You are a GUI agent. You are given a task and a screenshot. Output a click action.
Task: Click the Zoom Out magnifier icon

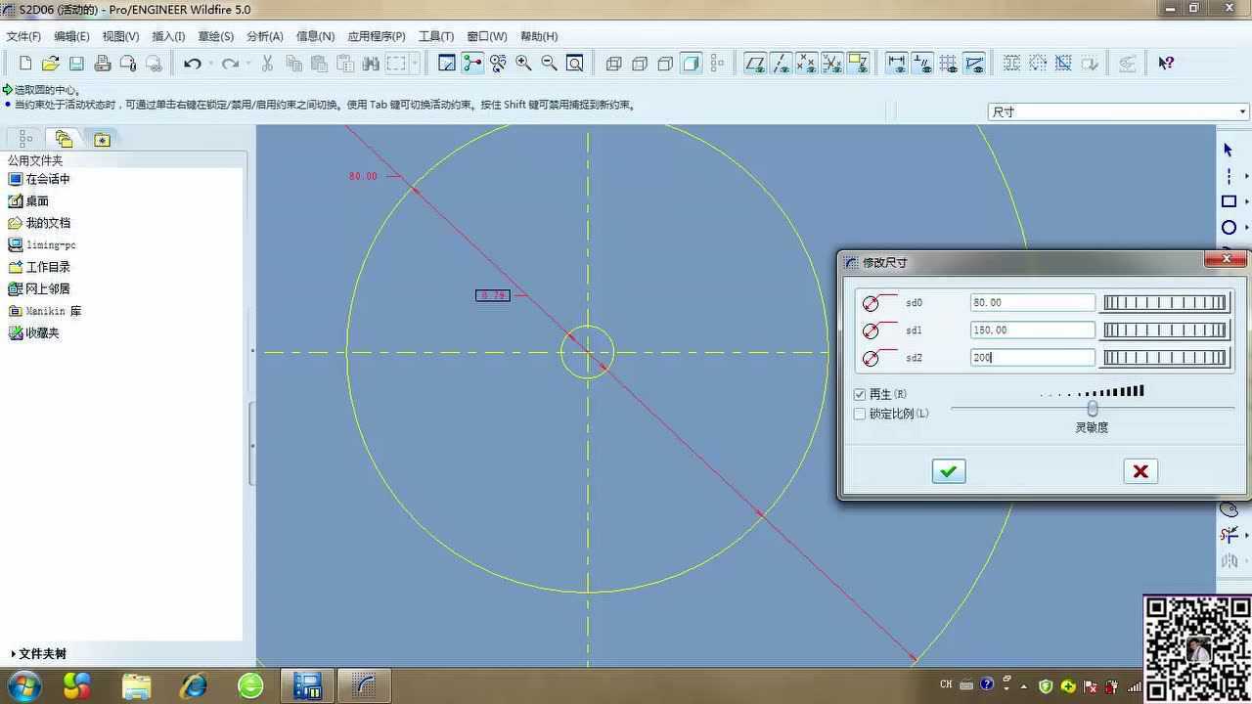tap(549, 64)
